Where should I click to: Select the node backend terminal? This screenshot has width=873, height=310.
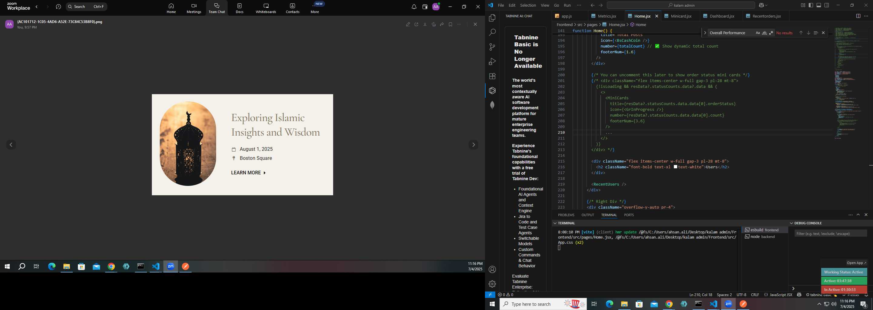[764, 237]
